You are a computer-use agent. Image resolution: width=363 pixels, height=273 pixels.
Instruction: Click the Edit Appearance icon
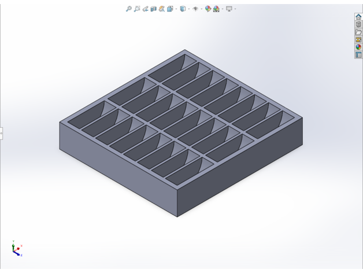(x=208, y=9)
